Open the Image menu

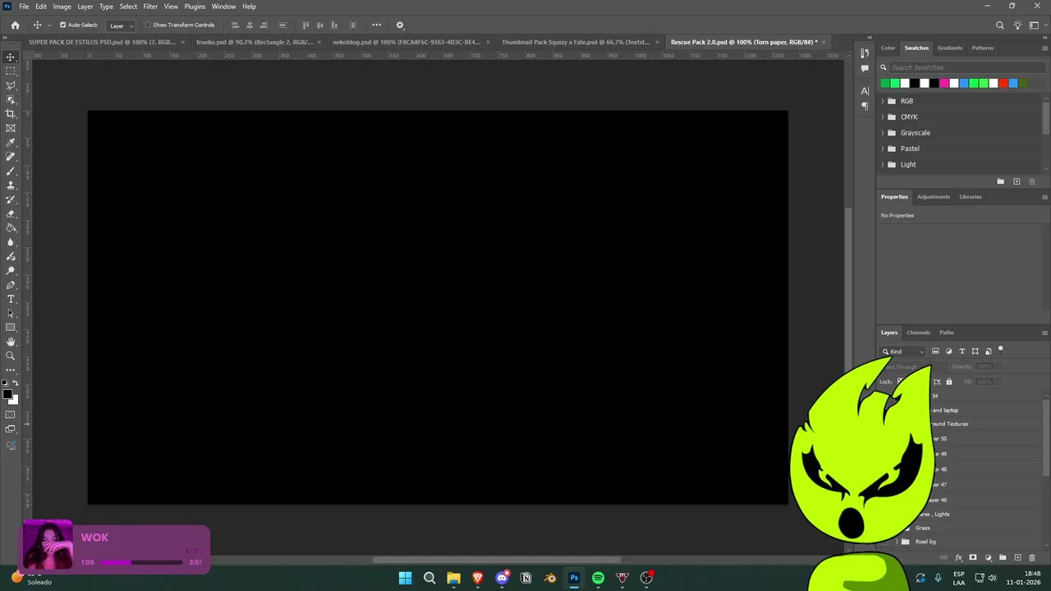tap(62, 7)
